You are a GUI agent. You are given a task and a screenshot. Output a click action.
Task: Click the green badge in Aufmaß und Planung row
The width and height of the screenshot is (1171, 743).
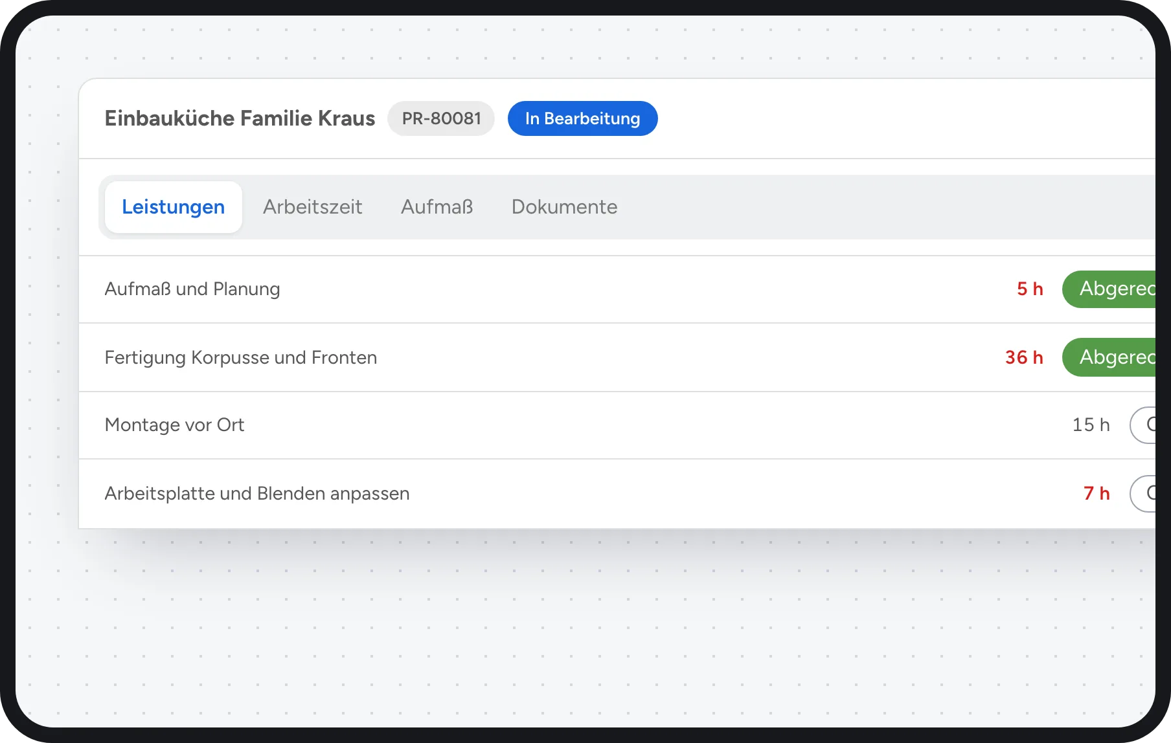(x=1109, y=289)
